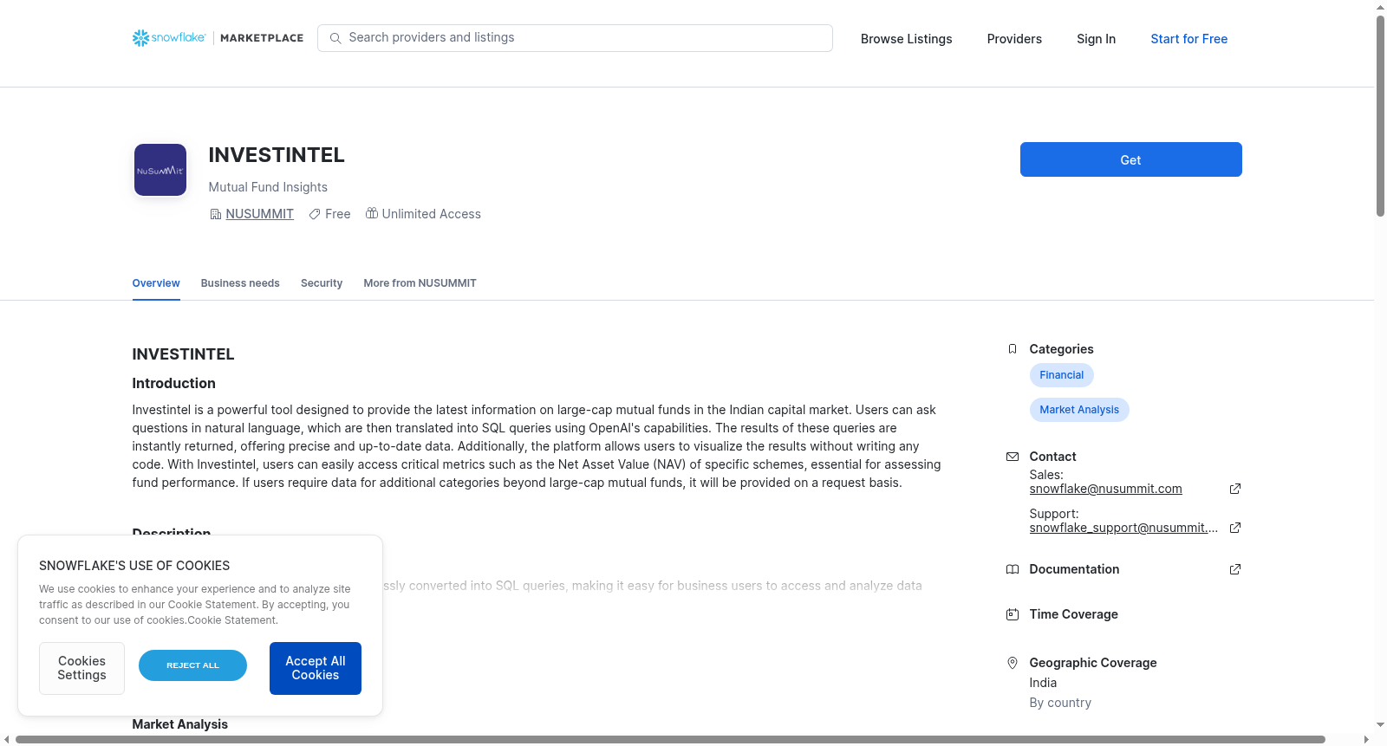This screenshot has width=1387, height=746.
Task: Select the Financial category tag
Action: pos(1061,375)
